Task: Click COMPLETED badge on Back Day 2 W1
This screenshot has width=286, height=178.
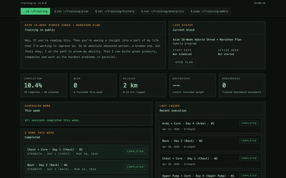Action: [x=135, y=167]
